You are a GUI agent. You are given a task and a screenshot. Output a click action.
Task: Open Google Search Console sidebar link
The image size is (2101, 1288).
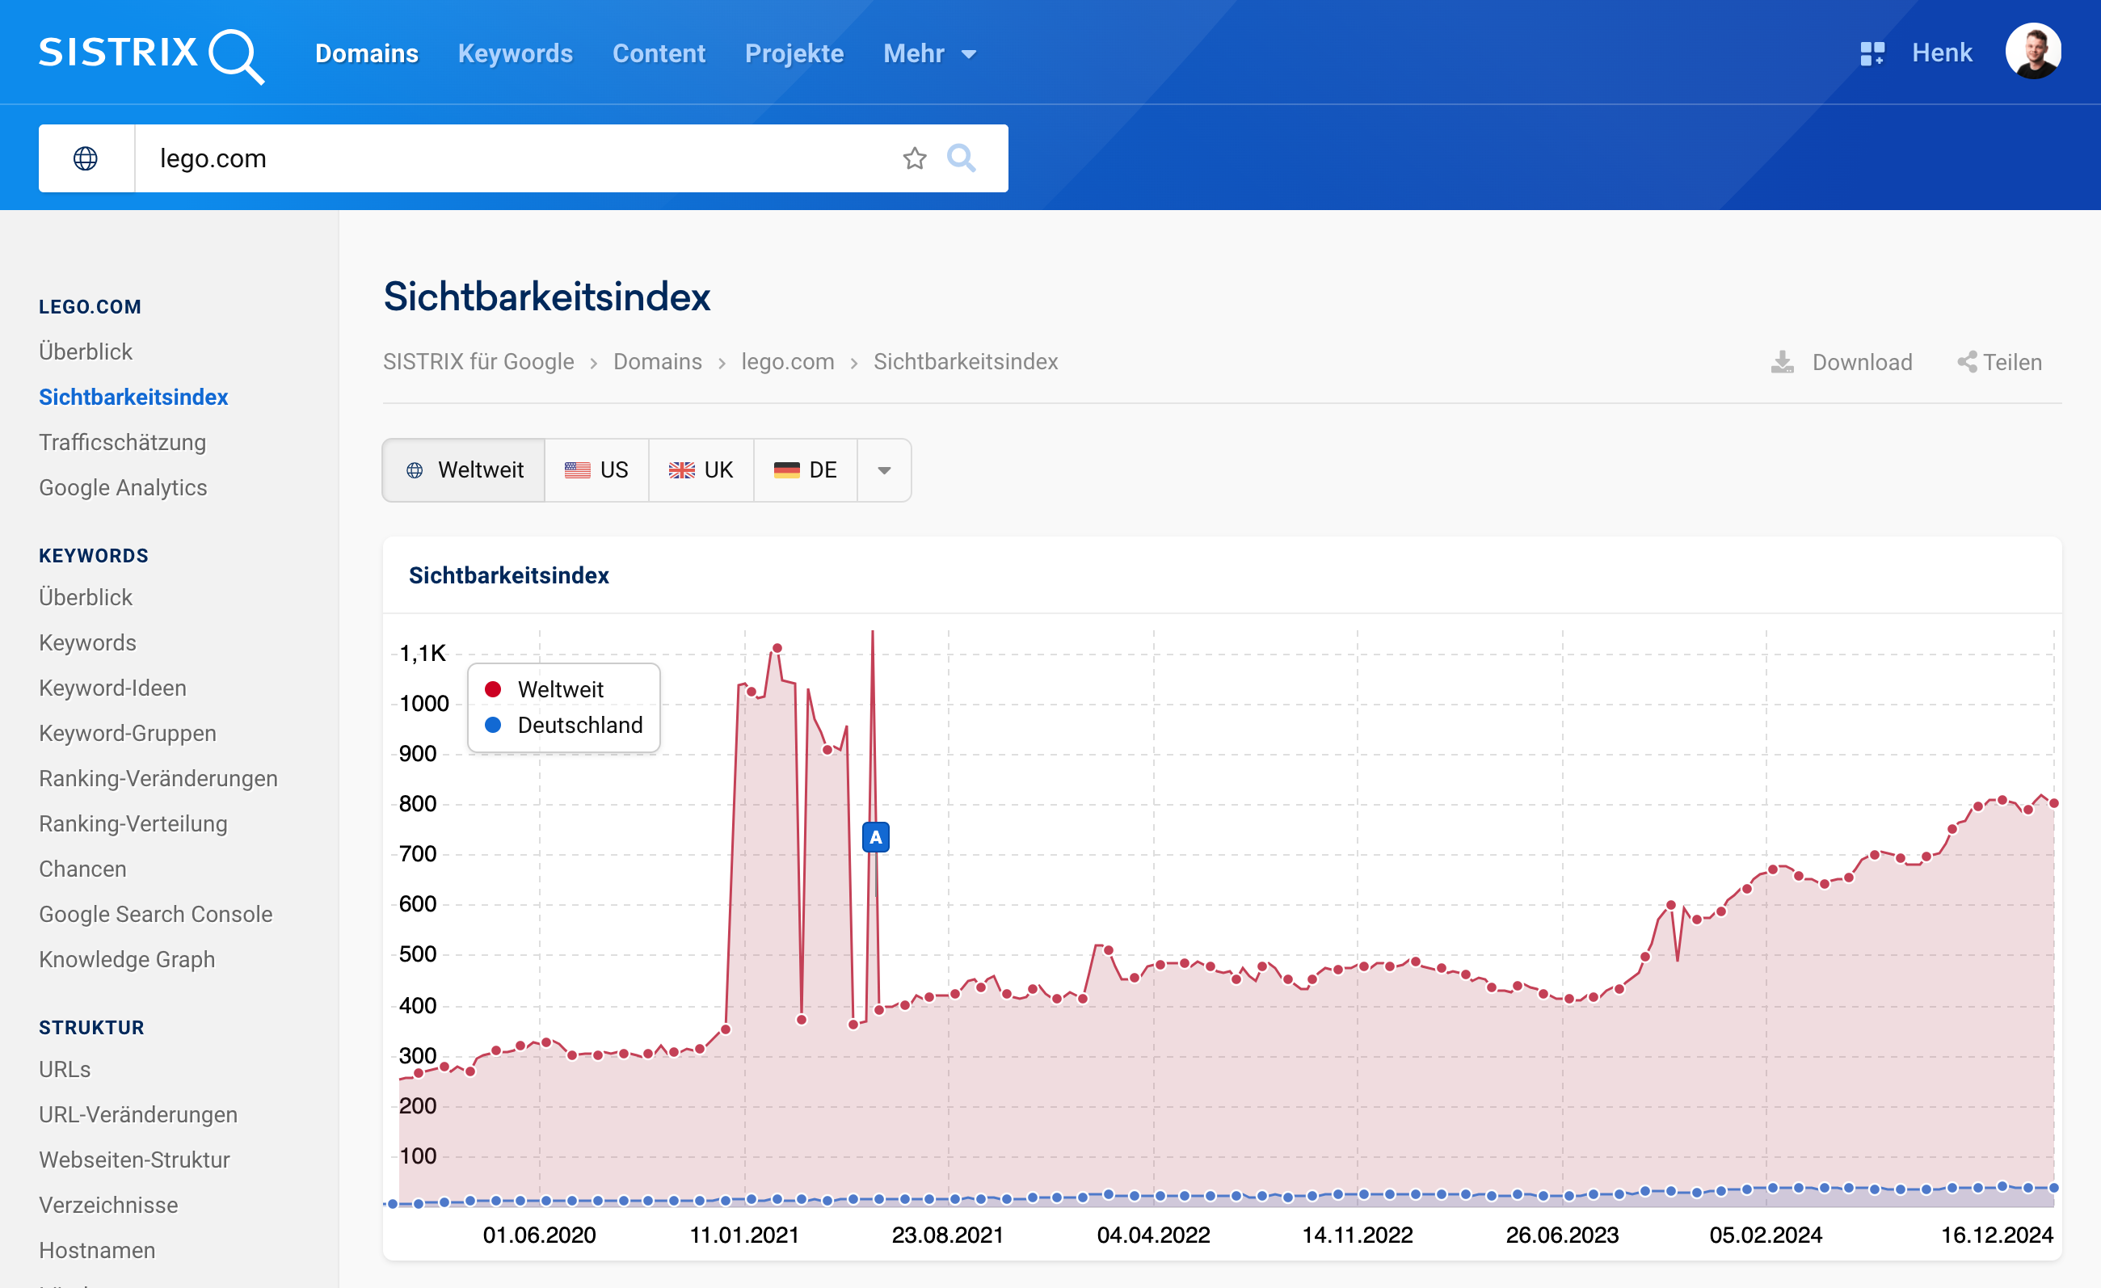pos(155,914)
